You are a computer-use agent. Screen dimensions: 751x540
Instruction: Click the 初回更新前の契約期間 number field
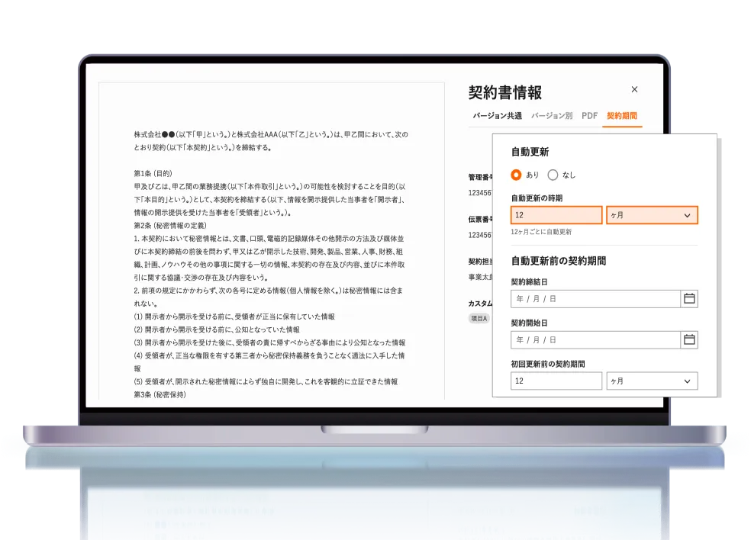point(556,381)
